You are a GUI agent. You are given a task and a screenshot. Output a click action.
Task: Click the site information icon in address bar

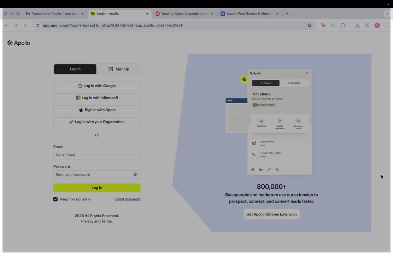coord(37,25)
